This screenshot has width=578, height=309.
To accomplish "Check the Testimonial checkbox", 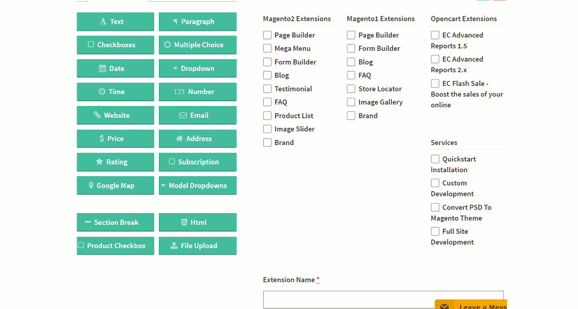I will tap(267, 89).
